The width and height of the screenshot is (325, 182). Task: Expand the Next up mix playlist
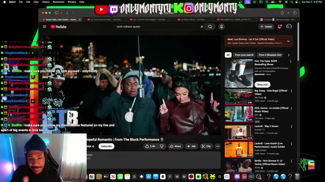(288, 41)
